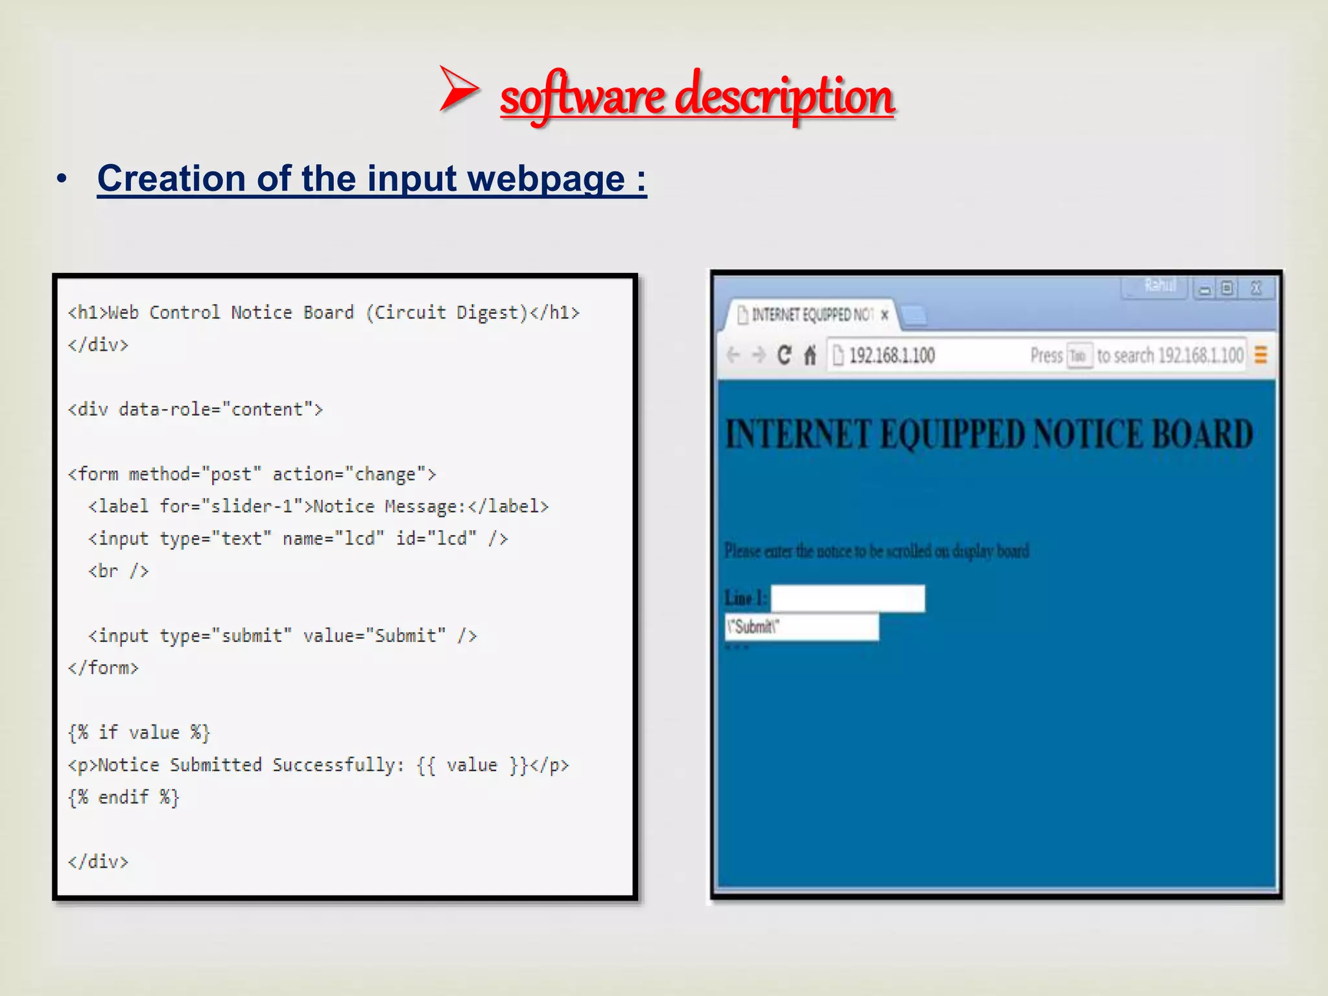Click the browser forward arrow

point(758,355)
